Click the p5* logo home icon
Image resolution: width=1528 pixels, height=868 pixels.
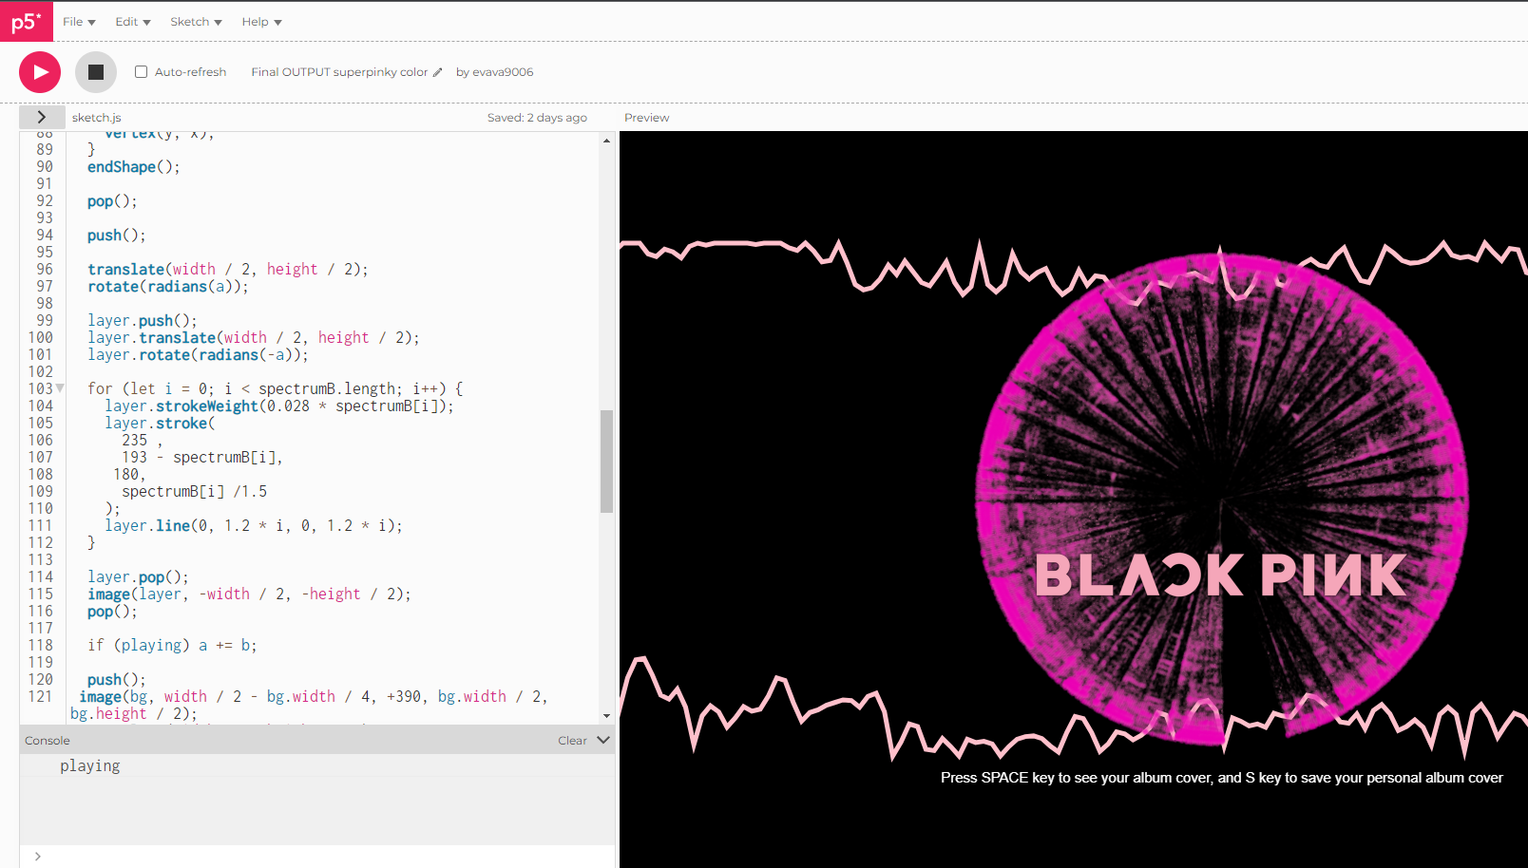27,22
